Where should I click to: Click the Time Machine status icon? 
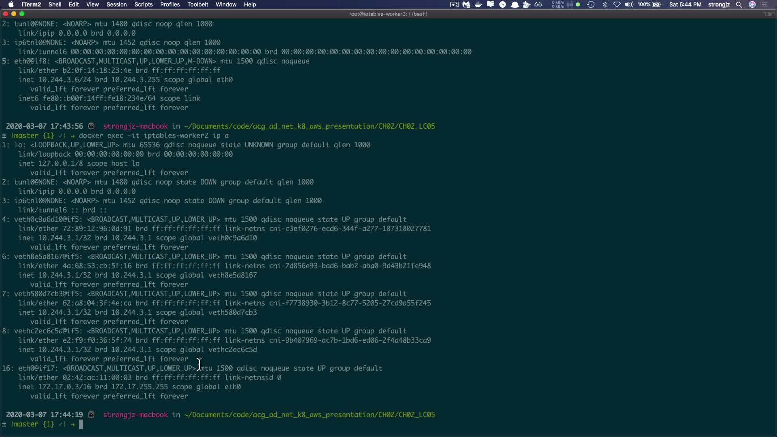(x=590, y=4)
